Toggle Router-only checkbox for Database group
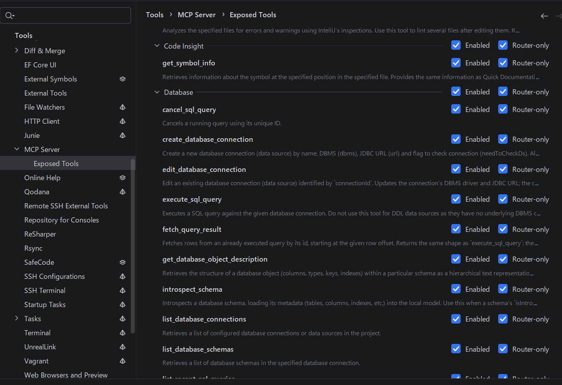This screenshot has height=385, width=562. click(x=503, y=92)
